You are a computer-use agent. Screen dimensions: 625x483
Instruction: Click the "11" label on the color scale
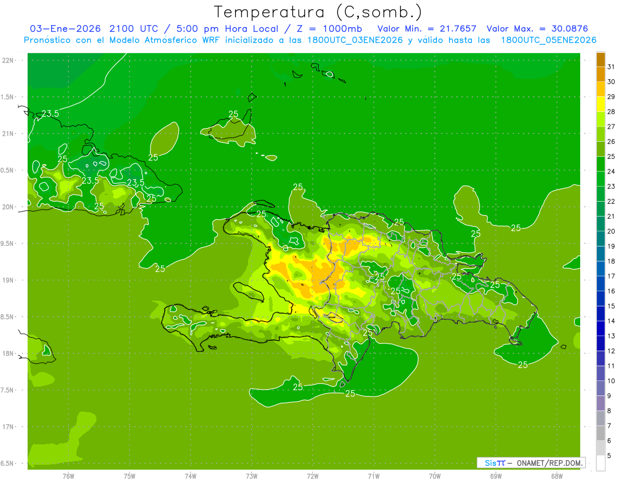click(611, 366)
